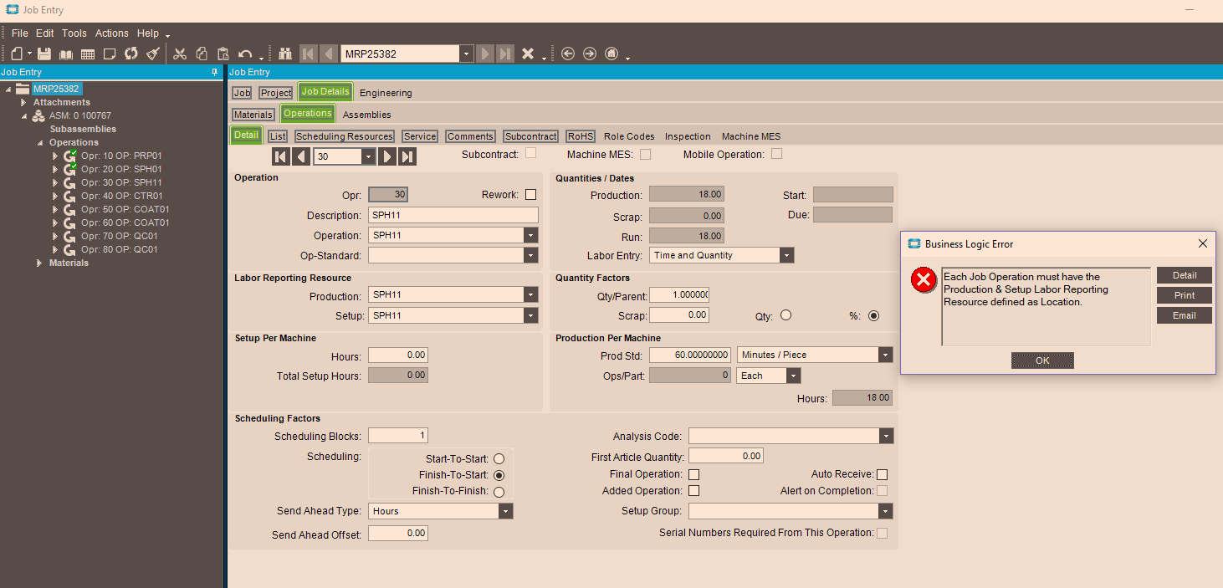Open the Actions menu
The width and height of the screenshot is (1223, 588).
(x=112, y=33)
